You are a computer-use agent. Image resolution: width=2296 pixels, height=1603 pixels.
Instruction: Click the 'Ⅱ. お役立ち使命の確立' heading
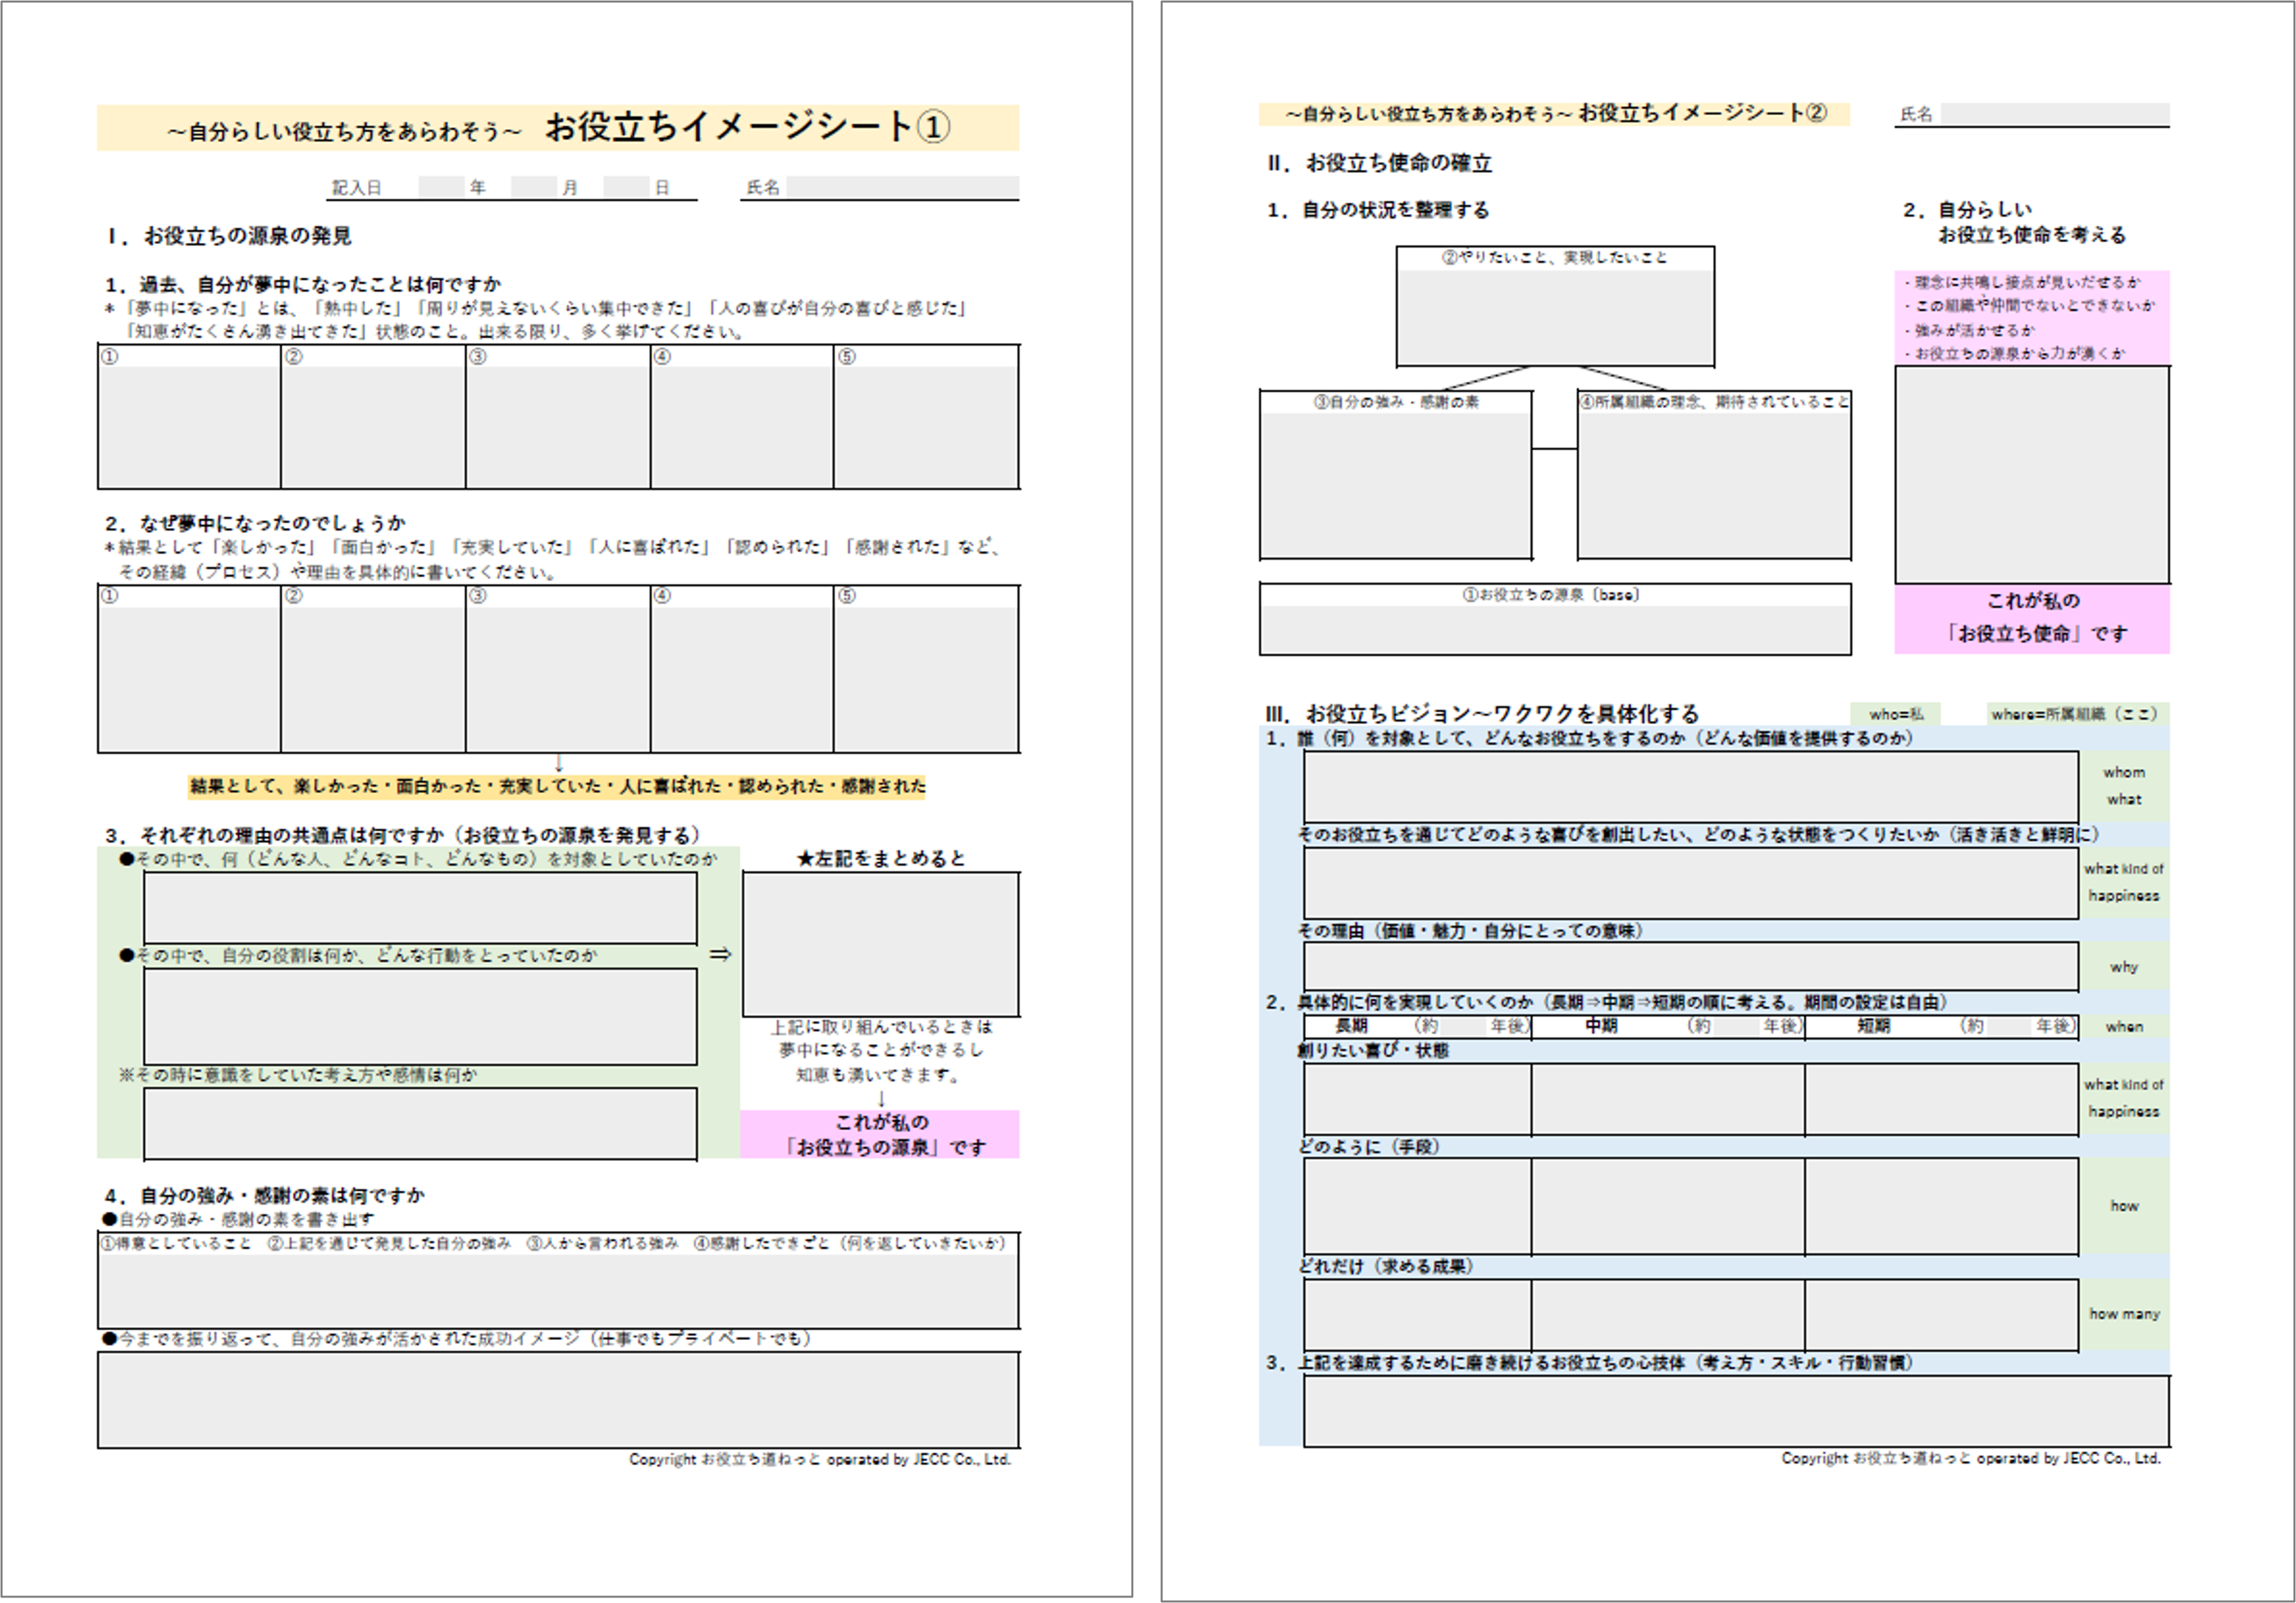click(1379, 163)
